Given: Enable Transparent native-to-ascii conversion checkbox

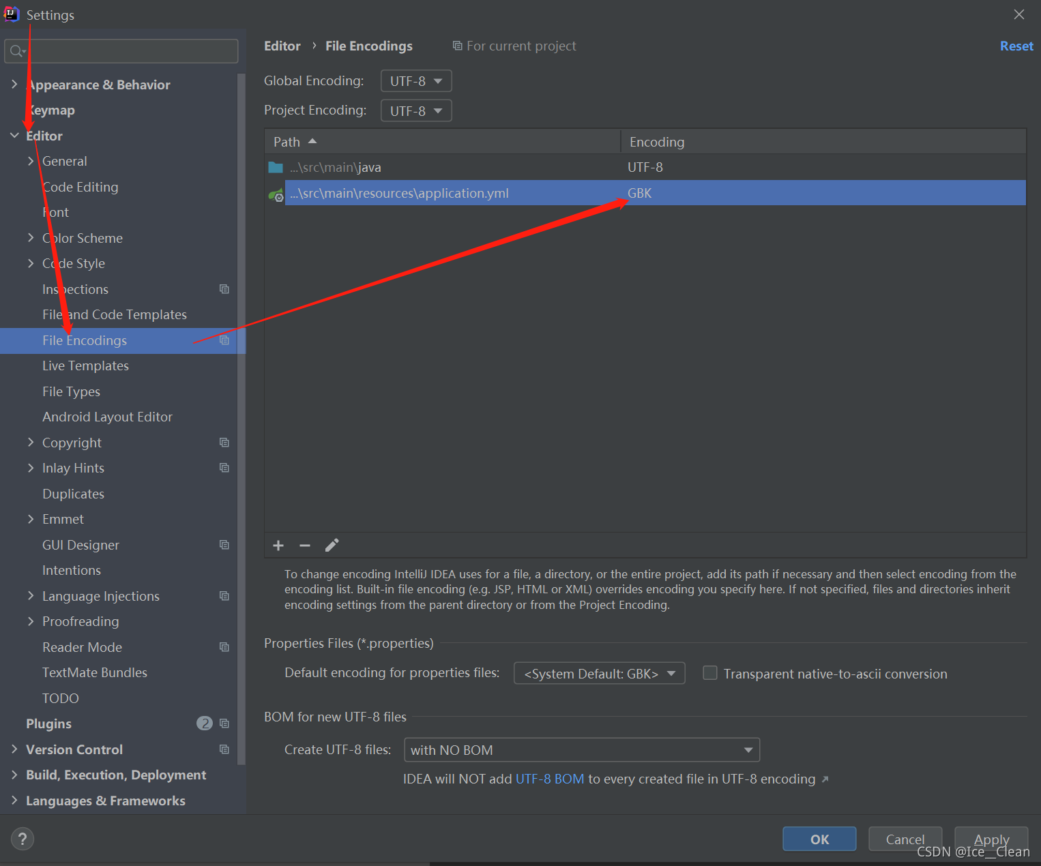Looking at the screenshot, I should click(710, 673).
